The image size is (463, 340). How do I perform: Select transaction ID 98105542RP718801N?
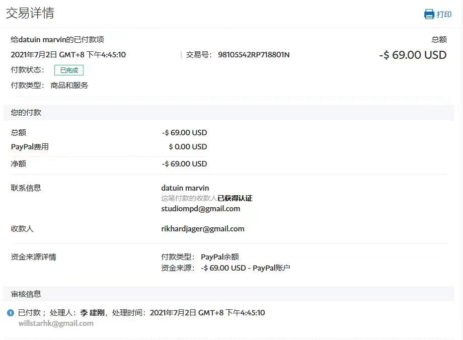pyautogui.click(x=254, y=55)
